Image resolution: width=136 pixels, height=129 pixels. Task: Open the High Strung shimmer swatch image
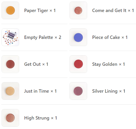pos(10,118)
